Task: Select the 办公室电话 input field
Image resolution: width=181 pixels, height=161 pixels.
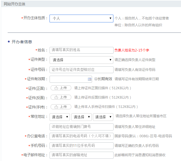Action: (81, 136)
